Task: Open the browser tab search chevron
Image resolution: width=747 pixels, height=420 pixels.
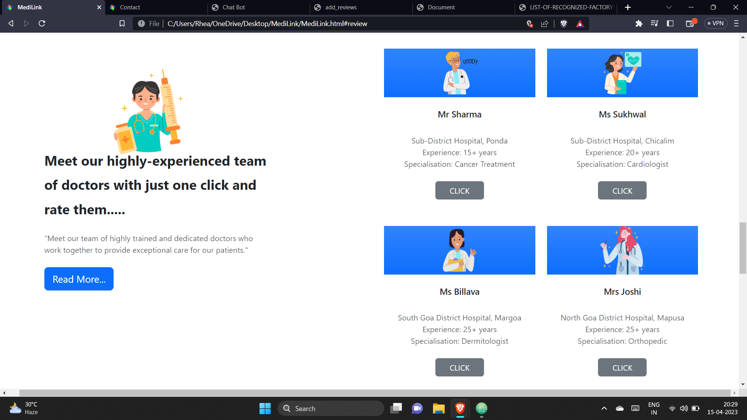Action: pos(669,7)
